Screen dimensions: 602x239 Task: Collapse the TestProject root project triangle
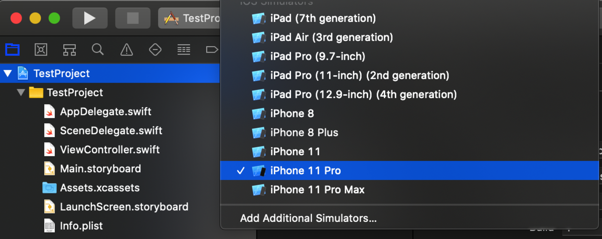coord(8,74)
